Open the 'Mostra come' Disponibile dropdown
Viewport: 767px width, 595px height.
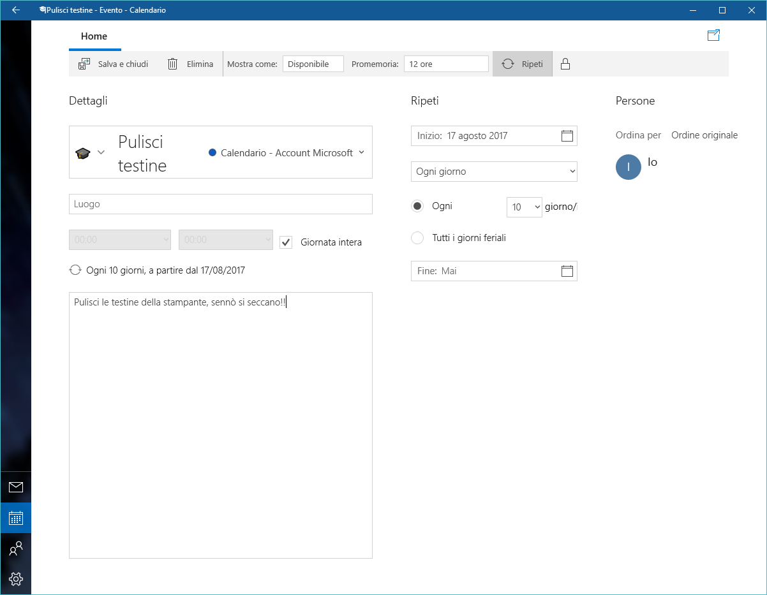click(x=313, y=64)
